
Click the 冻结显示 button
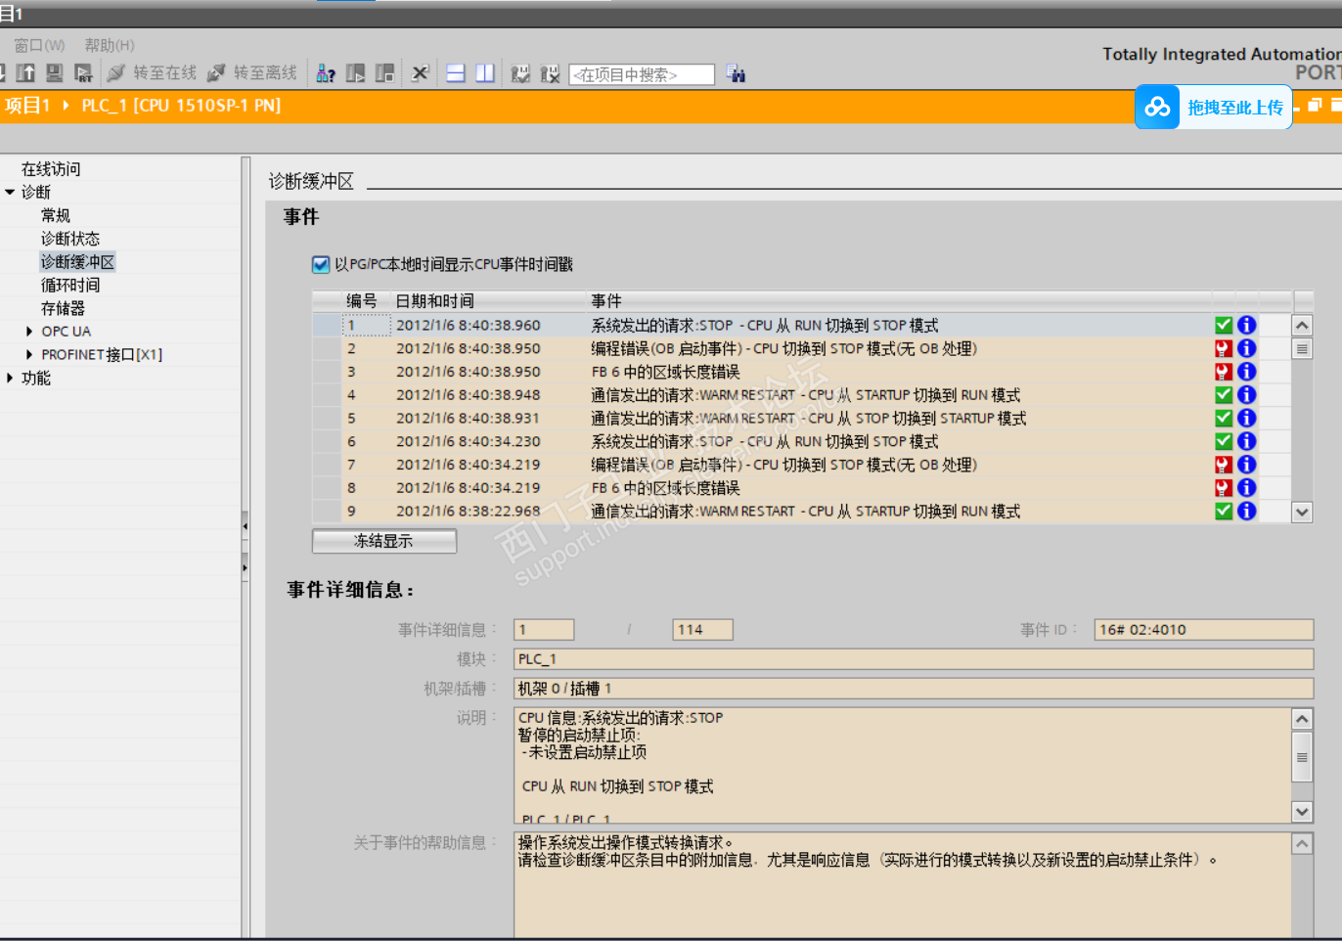383,541
